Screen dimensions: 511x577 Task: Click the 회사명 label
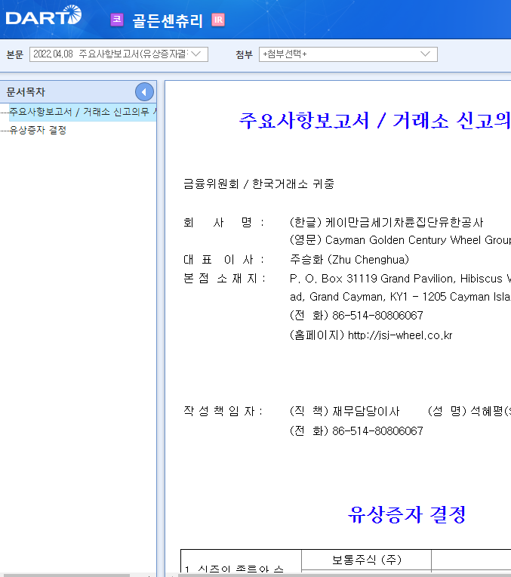tap(223, 222)
